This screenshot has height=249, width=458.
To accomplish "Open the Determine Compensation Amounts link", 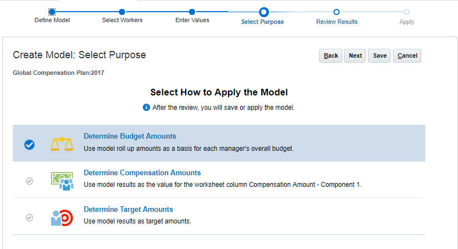I will [x=142, y=172].
